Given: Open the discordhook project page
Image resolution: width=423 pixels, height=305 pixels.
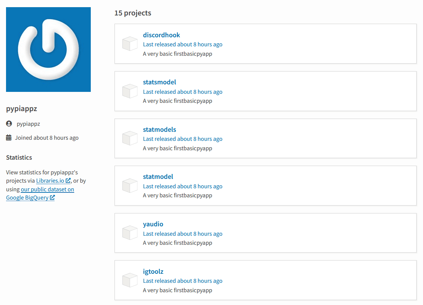Looking at the screenshot, I should 161,35.
